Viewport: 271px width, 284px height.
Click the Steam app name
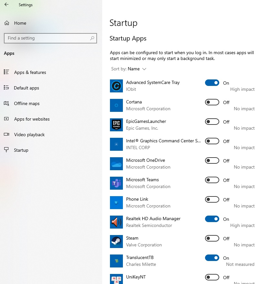(132, 238)
